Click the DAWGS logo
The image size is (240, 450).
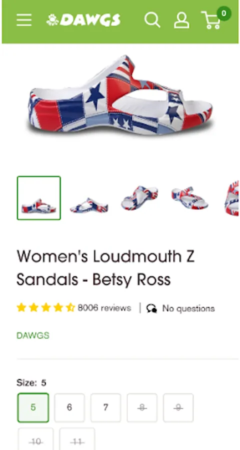(x=83, y=20)
